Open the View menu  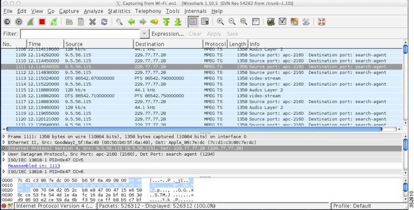click(37, 11)
